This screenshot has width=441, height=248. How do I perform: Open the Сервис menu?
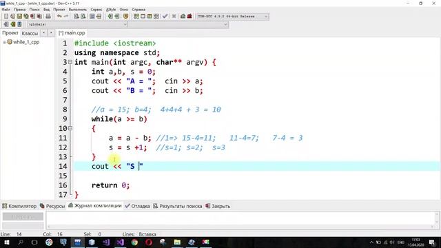(96, 9)
